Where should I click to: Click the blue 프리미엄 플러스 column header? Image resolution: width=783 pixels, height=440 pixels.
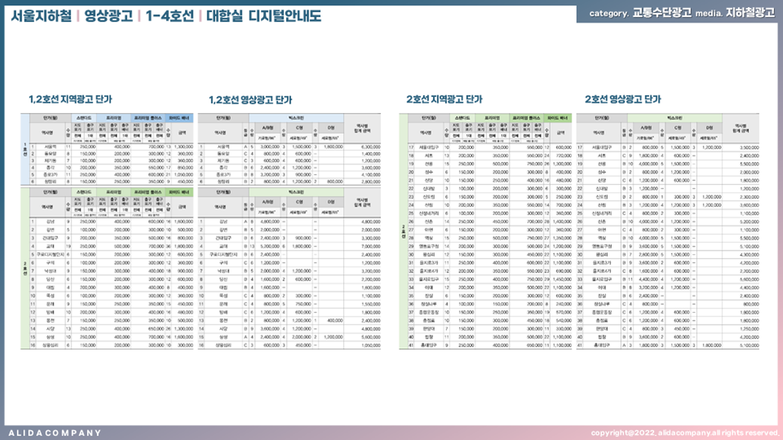(x=148, y=118)
